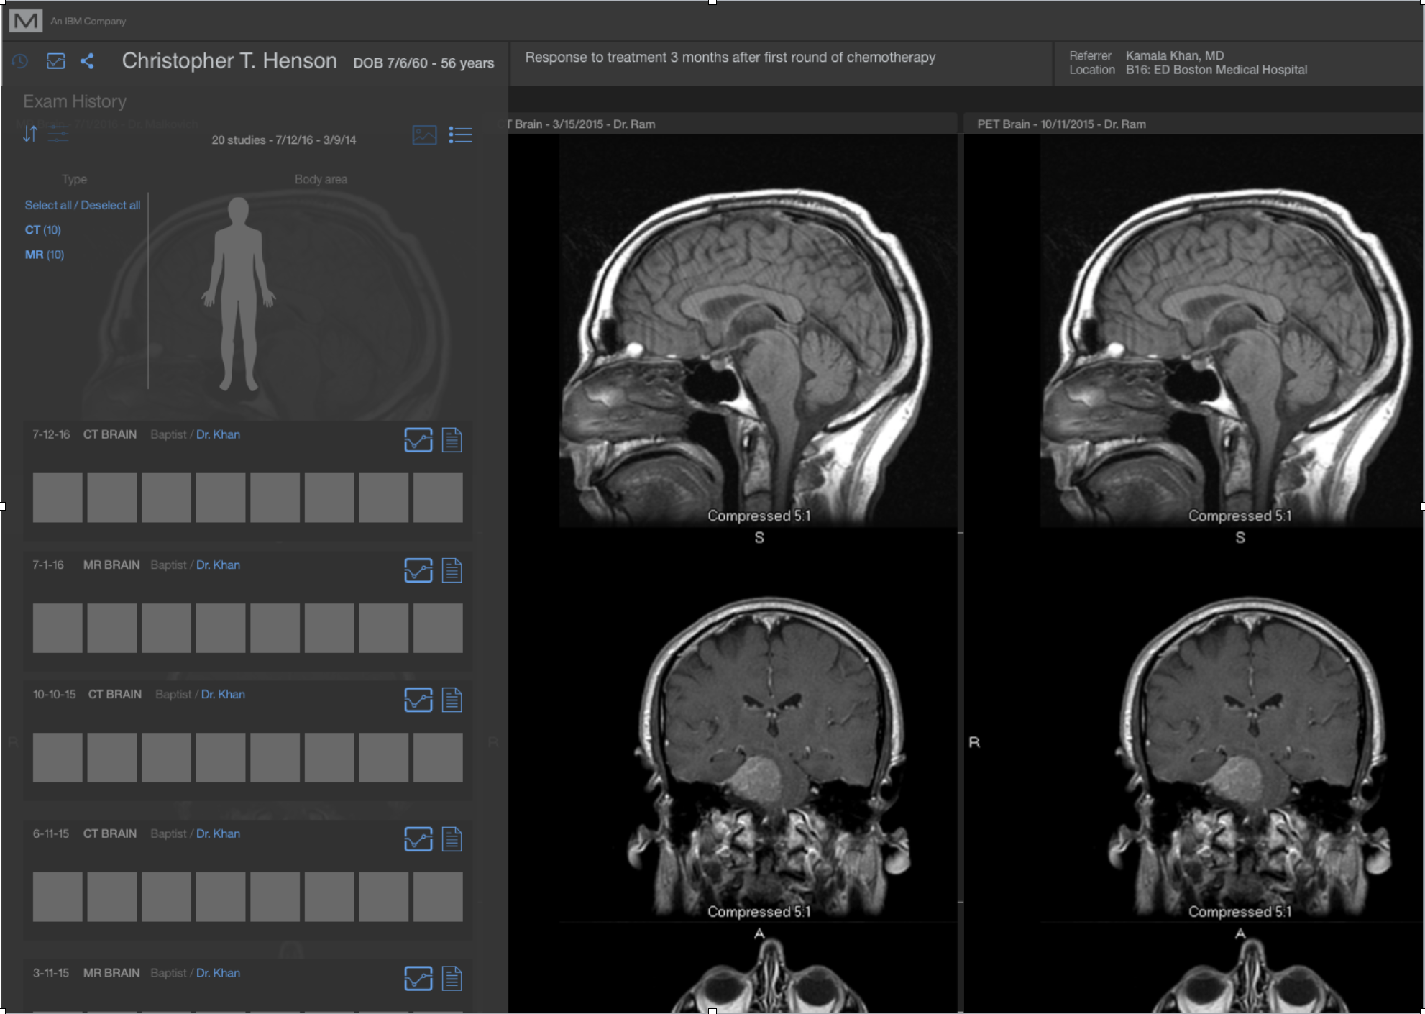Click the Exam History heading
The image size is (1425, 1014).
pos(75,101)
